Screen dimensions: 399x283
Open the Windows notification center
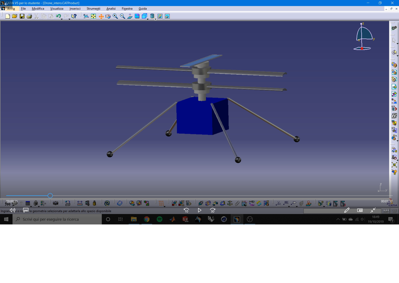tap(391, 219)
